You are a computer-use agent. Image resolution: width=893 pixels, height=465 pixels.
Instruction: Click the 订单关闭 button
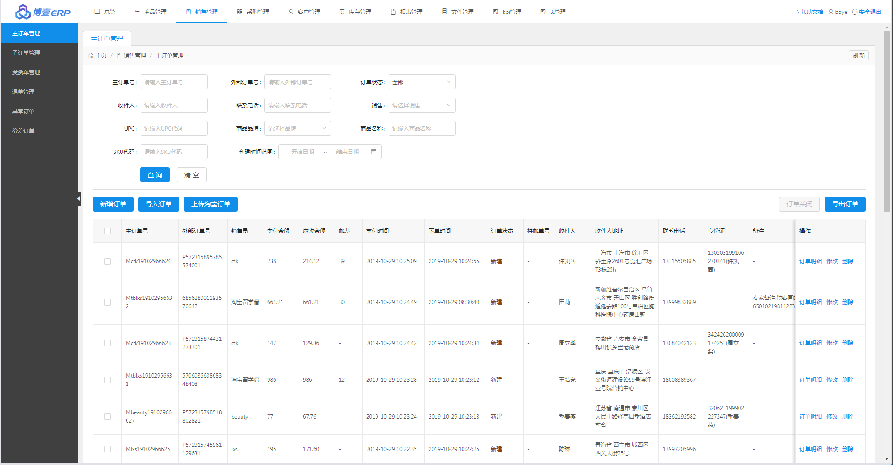point(799,204)
